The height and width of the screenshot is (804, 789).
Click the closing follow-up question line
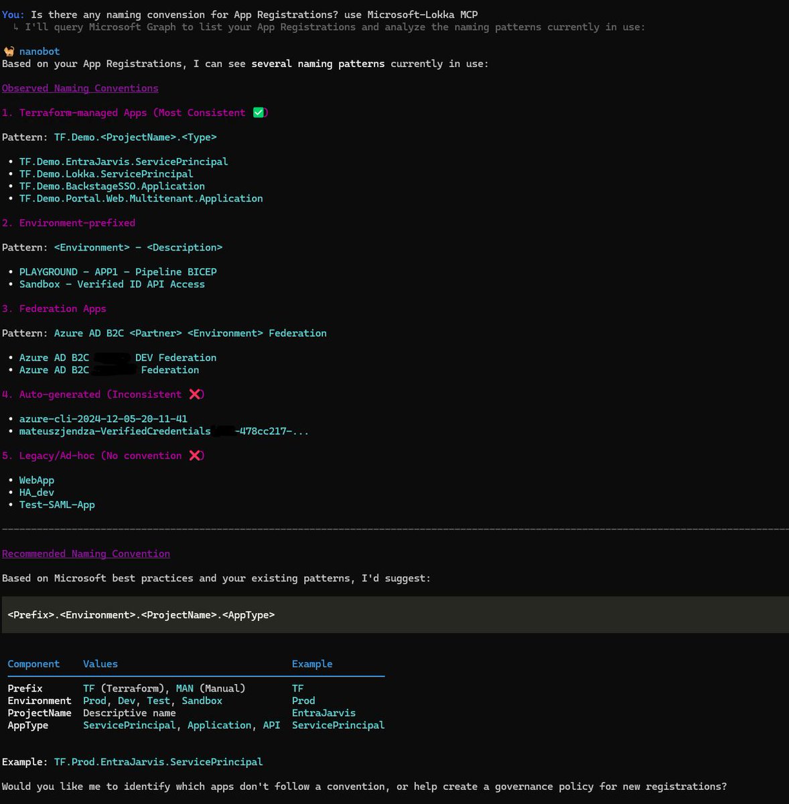364,787
